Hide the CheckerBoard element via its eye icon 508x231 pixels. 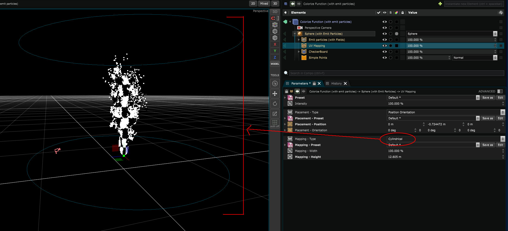(x=384, y=52)
